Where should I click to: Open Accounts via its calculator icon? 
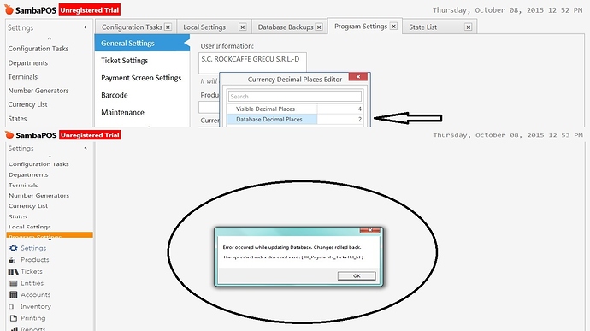click(x=14, y=295)
